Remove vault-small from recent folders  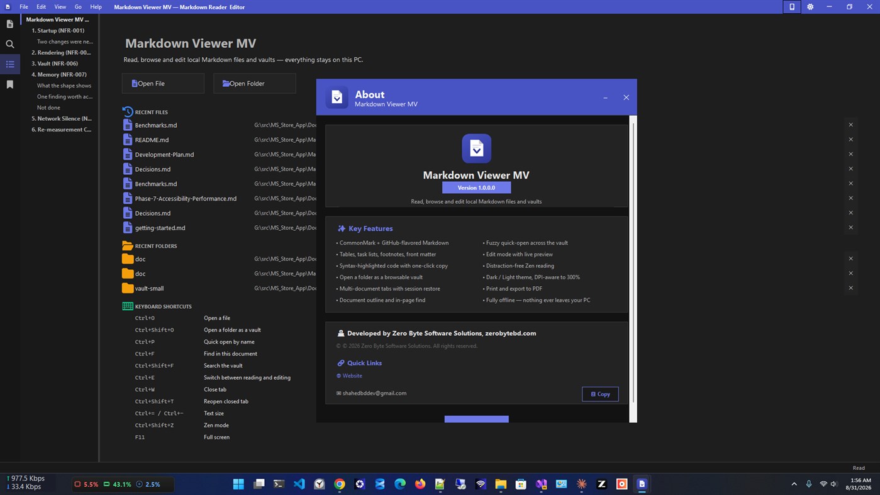tap(850, 288)
